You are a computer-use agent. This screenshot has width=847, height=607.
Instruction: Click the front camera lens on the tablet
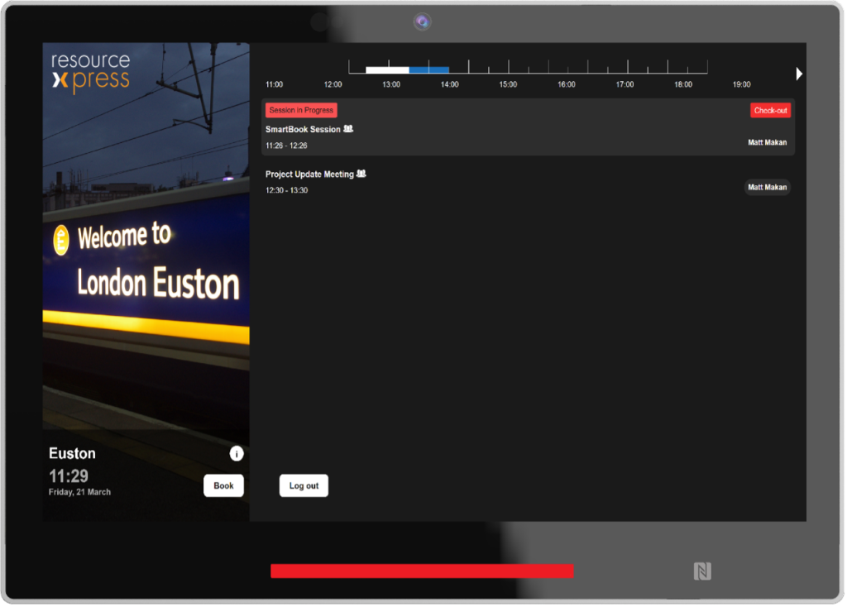click(x=423, y=22)
